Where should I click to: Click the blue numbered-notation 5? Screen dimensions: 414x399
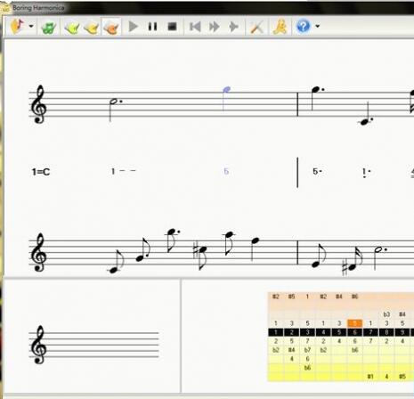(x=226, y=171)
